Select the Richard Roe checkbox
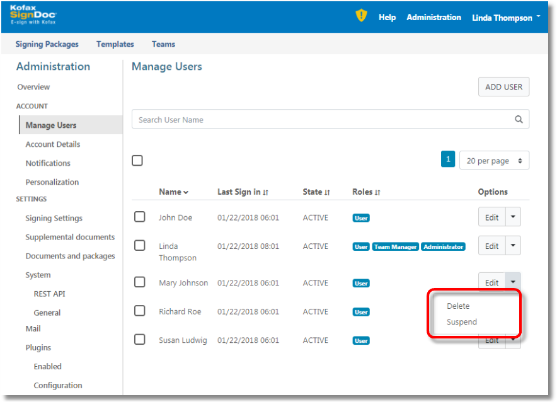The width and height of the screenshot is (557, 404). pyautogui.click(x=140, y=311)
